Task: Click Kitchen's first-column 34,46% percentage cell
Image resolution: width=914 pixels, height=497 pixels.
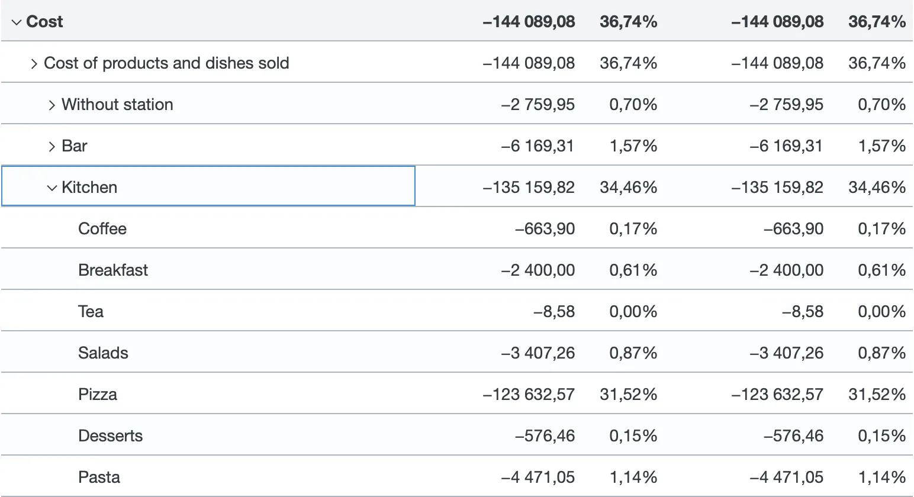Action: click(x=628, y=188)
